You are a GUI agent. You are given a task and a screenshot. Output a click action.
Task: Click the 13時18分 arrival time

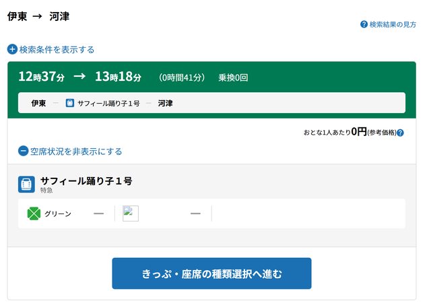118,77
